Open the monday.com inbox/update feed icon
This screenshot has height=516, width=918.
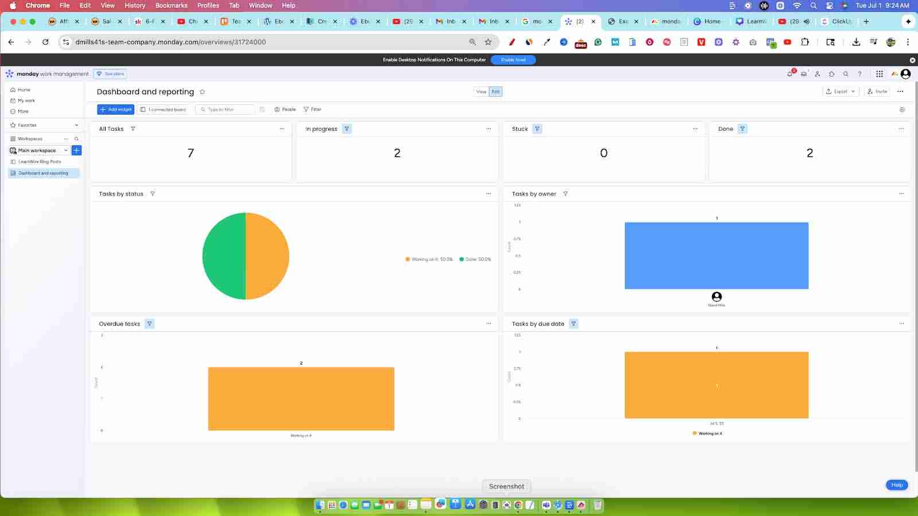(x=804, y=73)
